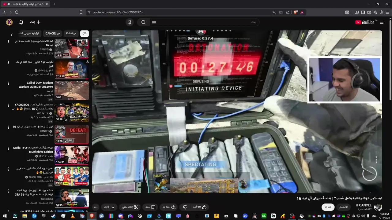Open options menu for DEFEAT! video
This screenshot has height=220, width=392.
(8, 127)
